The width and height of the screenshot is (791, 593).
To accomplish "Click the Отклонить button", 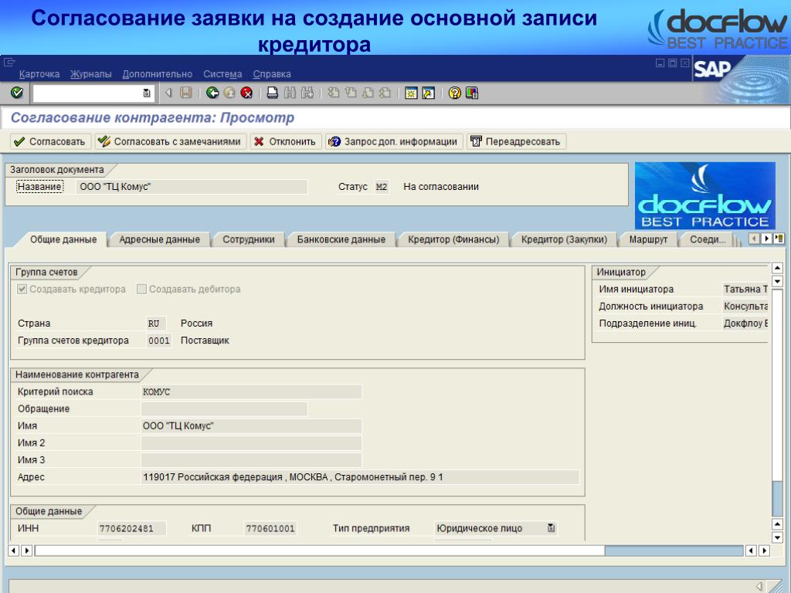I will (286, 142).
